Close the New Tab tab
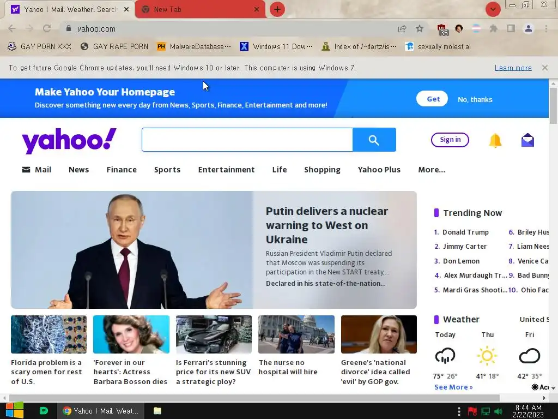 click(x=257, y=10)
